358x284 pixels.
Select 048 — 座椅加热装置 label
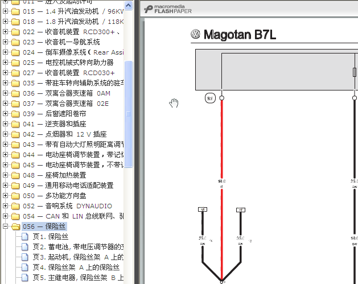coord(54,175)
